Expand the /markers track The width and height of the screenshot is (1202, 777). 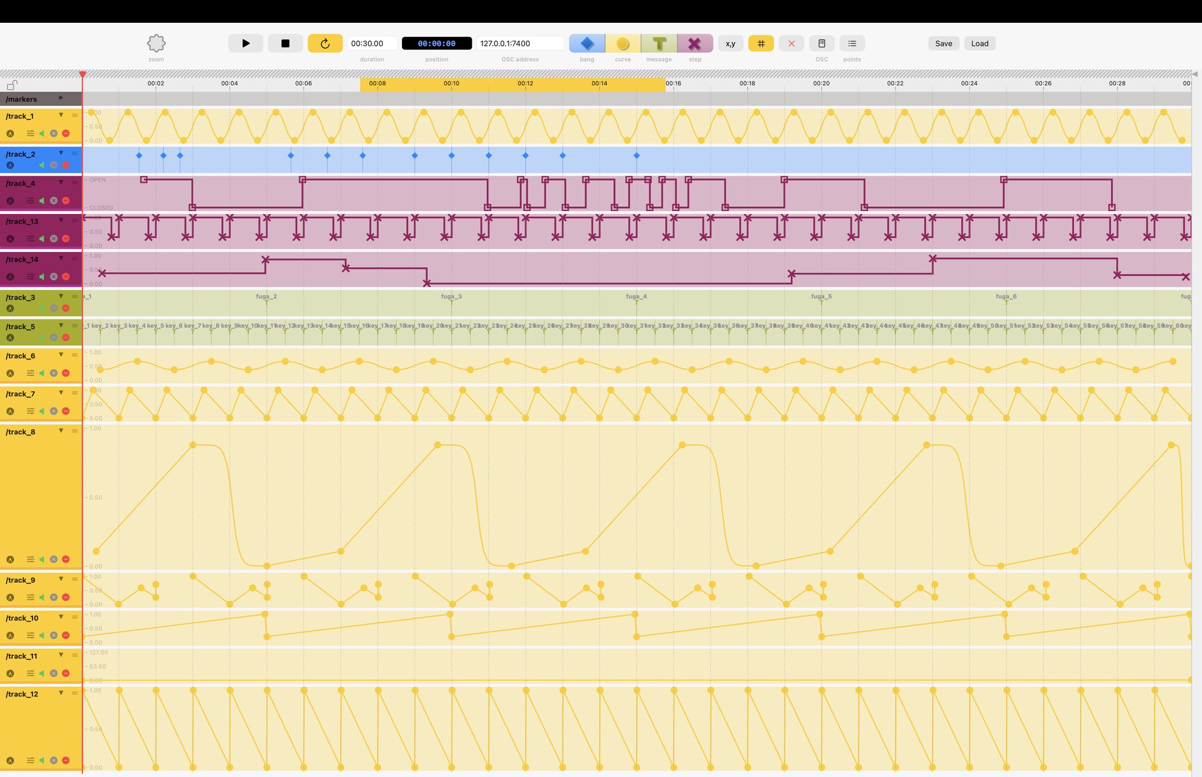(61, 97)
